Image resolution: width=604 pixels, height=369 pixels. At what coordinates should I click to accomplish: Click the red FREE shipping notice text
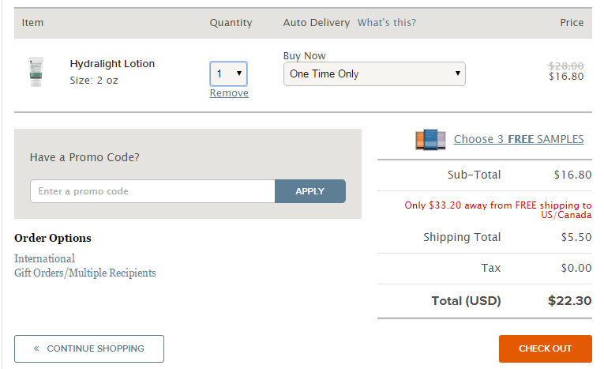(x=497, y=210)
